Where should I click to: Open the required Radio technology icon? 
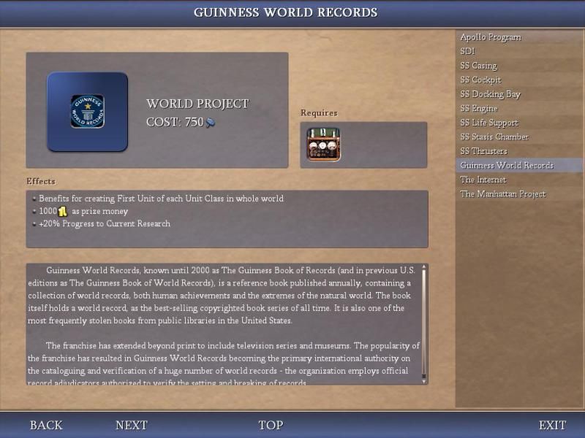323,145
